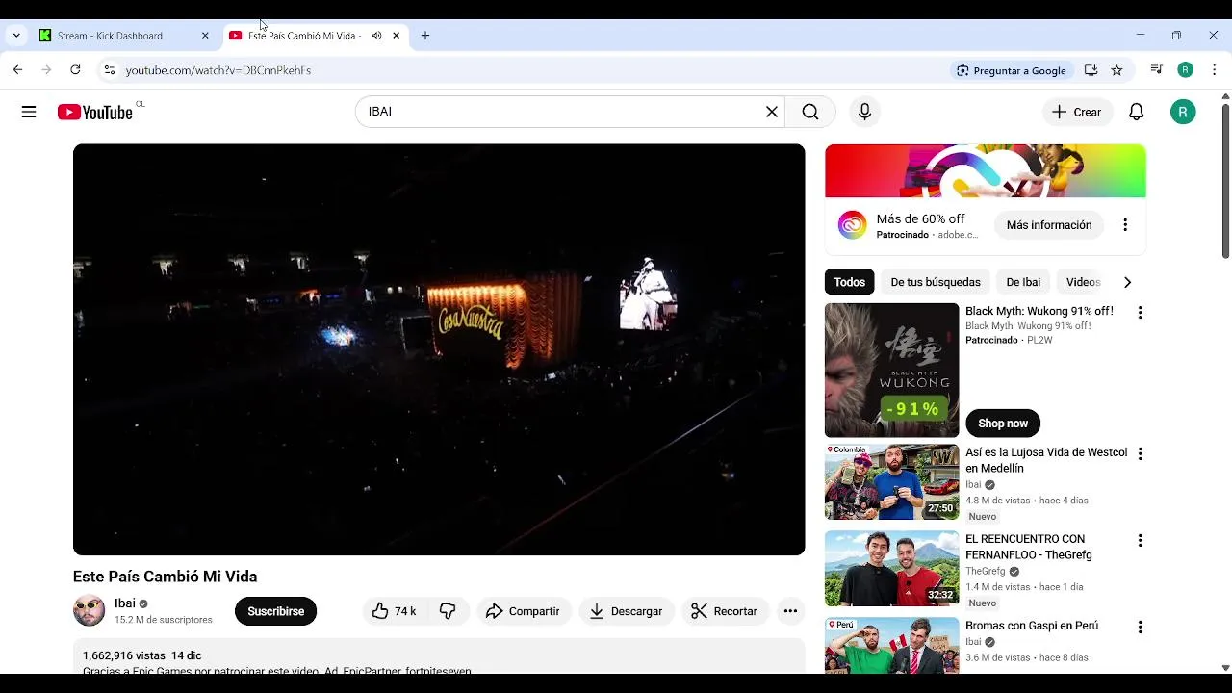Open the browser profile R icon
The width and height of the screenshot is (1232, 693).
(x=1186, y=70)
